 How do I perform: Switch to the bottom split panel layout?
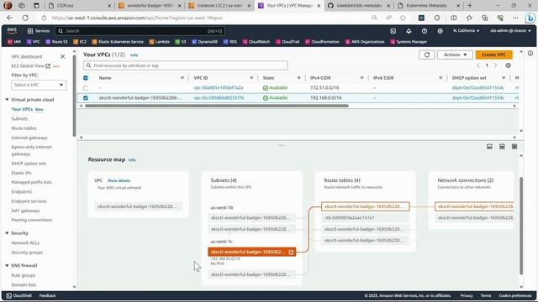(489, 147)
